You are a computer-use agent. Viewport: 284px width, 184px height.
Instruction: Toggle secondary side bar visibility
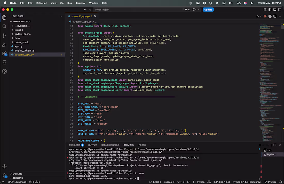point(280,10)
